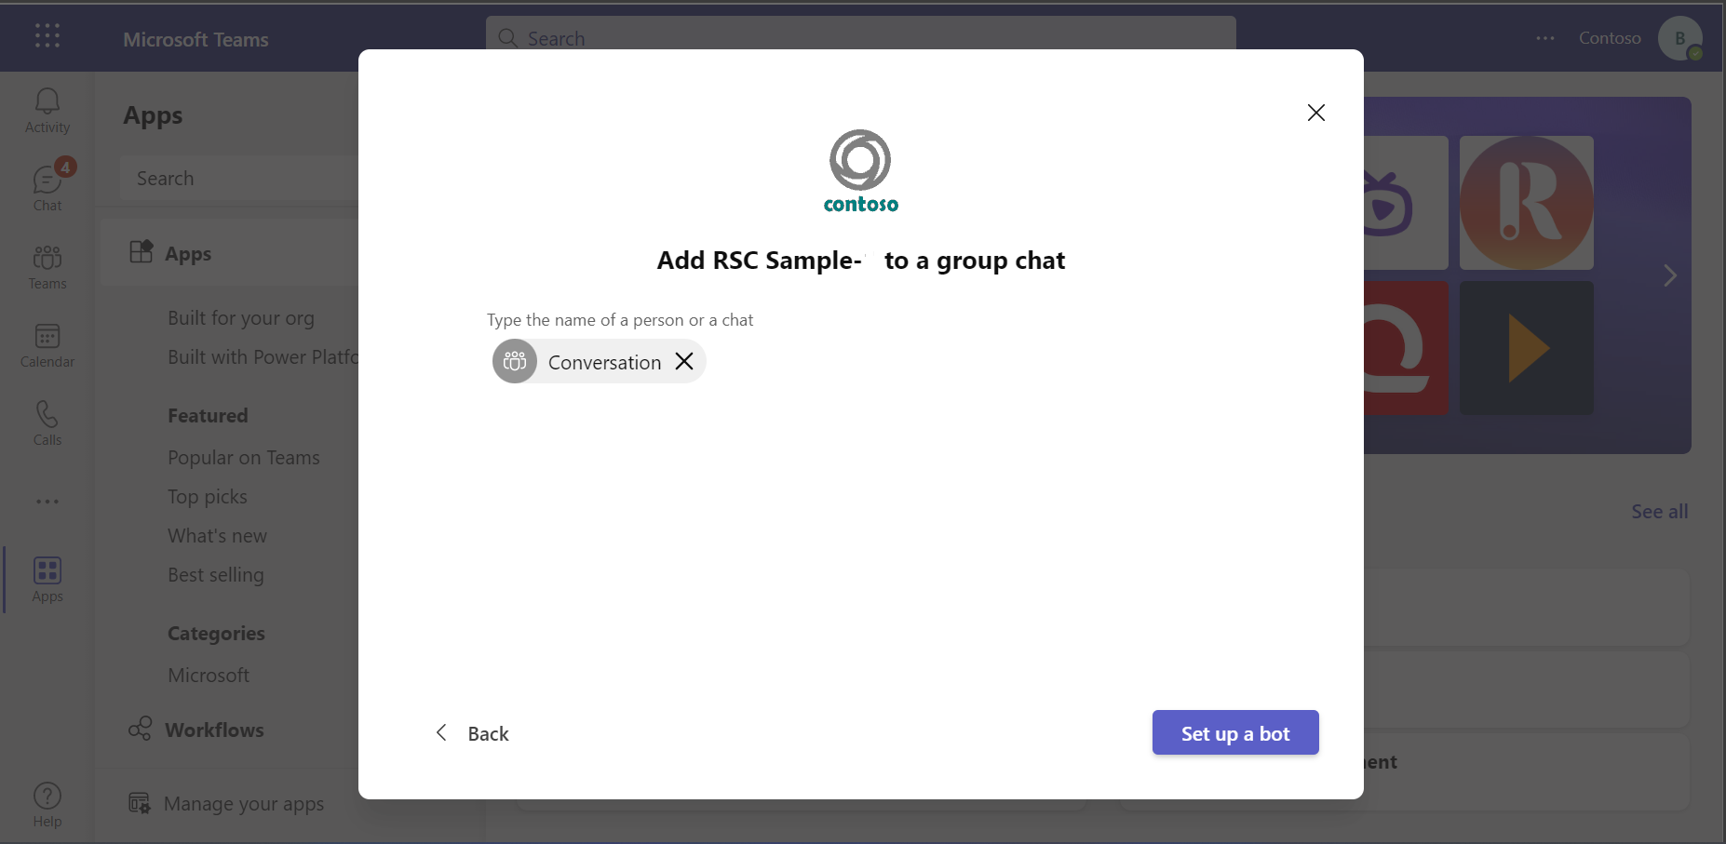Open Popular on Teams list
The height and width of the screenshot is (844, 1726).
point(244,458)
